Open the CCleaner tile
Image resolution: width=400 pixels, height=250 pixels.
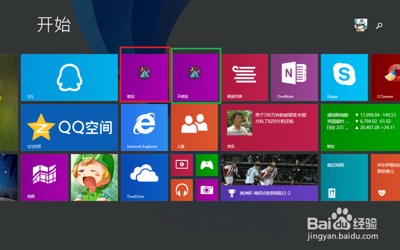[x=386, y=77]
